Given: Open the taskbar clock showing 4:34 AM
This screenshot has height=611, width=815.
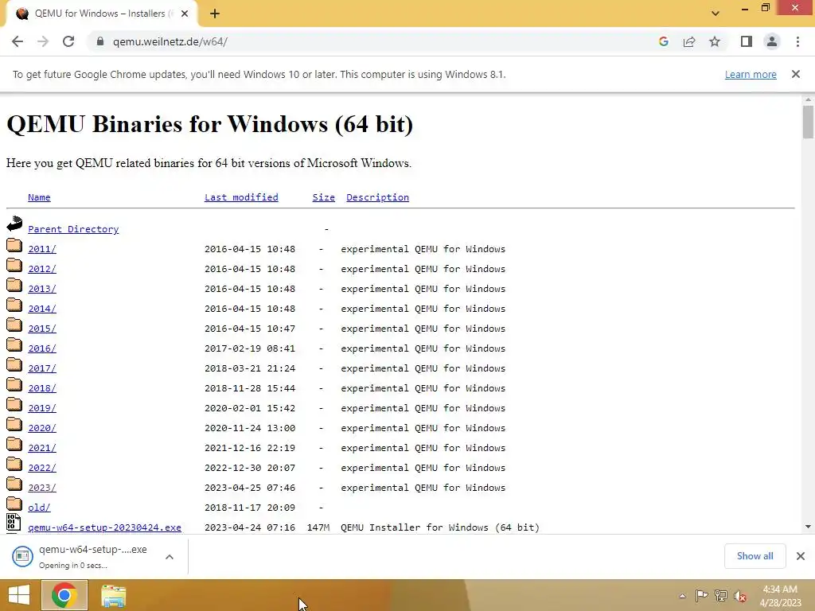Looking at the screenshot, I should point(780,596).
